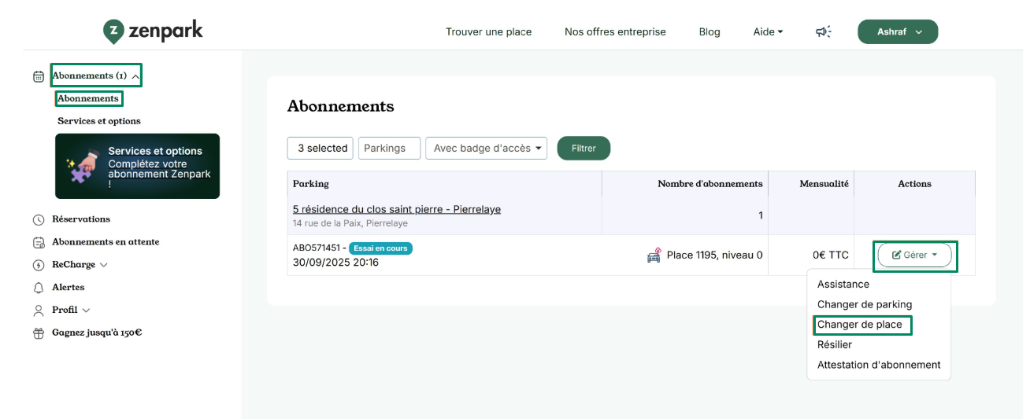Open the Ashraf account dropdown
This screenshot has height=419, width=1030.
[x=897, y=31]
